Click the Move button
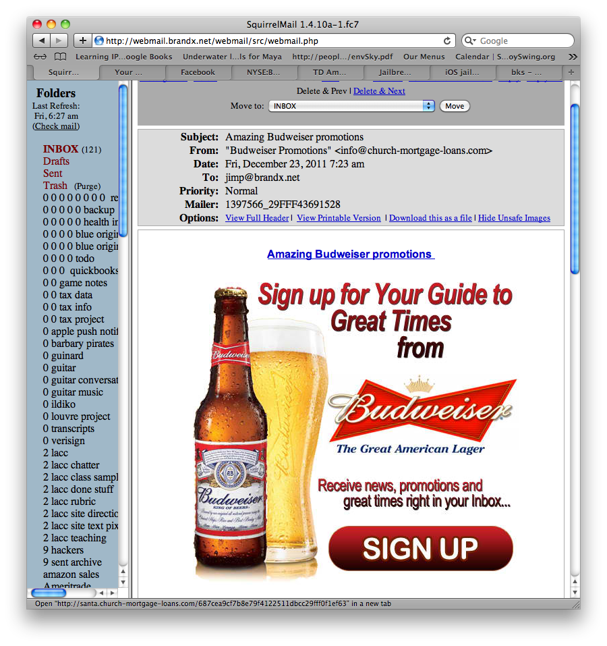Screen dimensions: 607x646 (x=455, y=106)
